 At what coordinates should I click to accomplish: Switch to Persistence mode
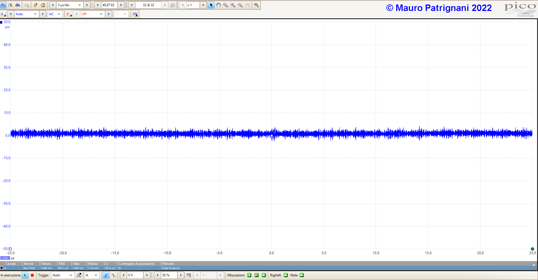[x=10, y=5]
